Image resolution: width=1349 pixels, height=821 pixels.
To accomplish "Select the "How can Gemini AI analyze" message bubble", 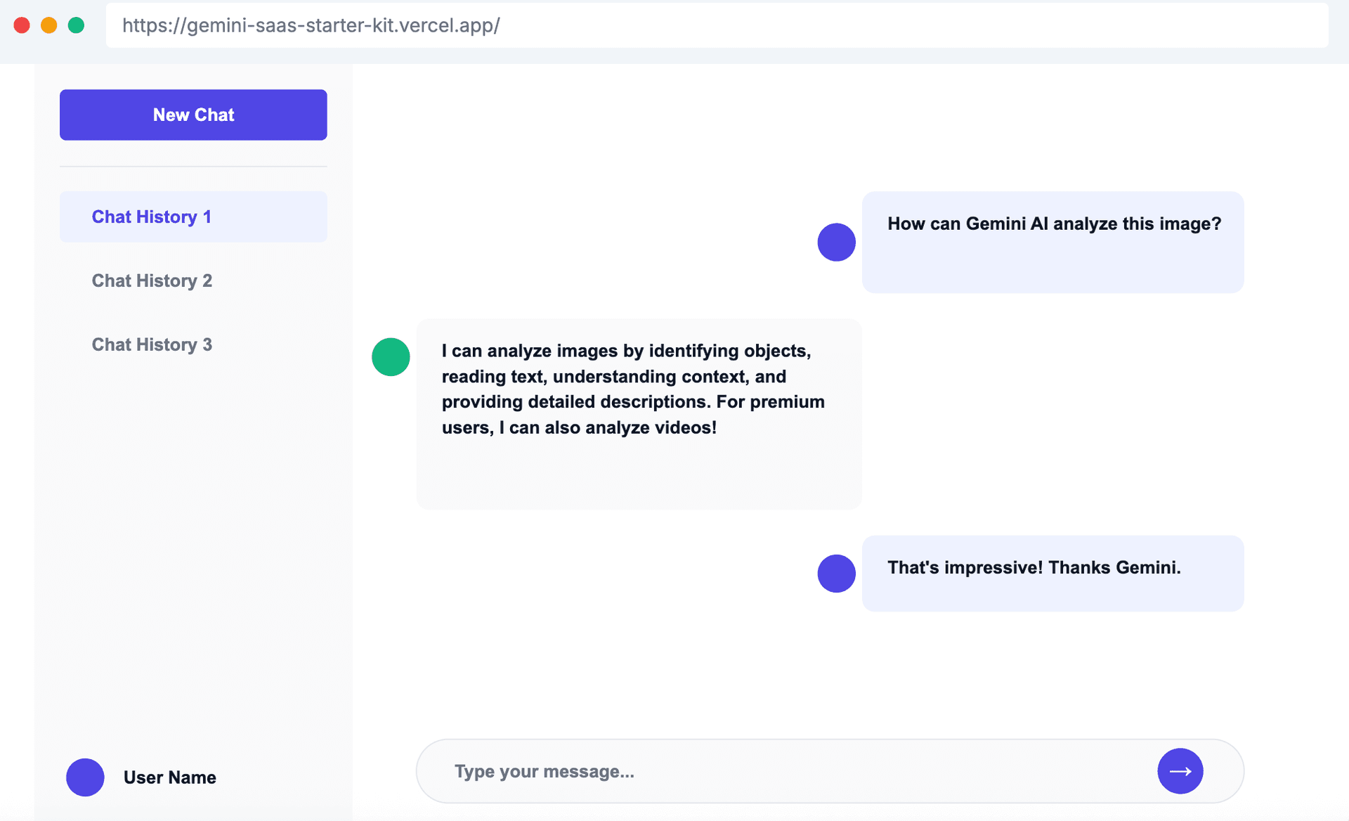I will [1053, 243].
